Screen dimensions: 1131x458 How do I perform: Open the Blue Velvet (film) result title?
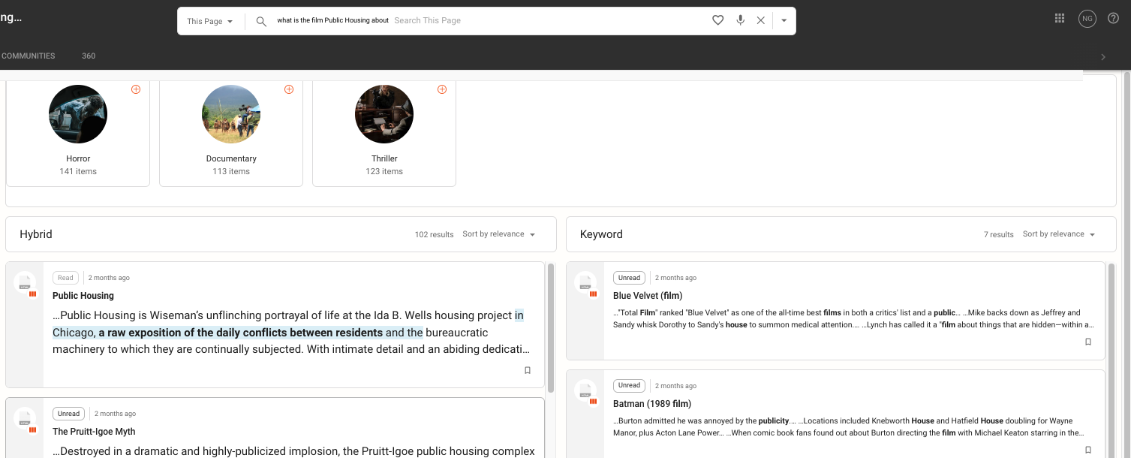pyautogui.click(x=648, y=296)
